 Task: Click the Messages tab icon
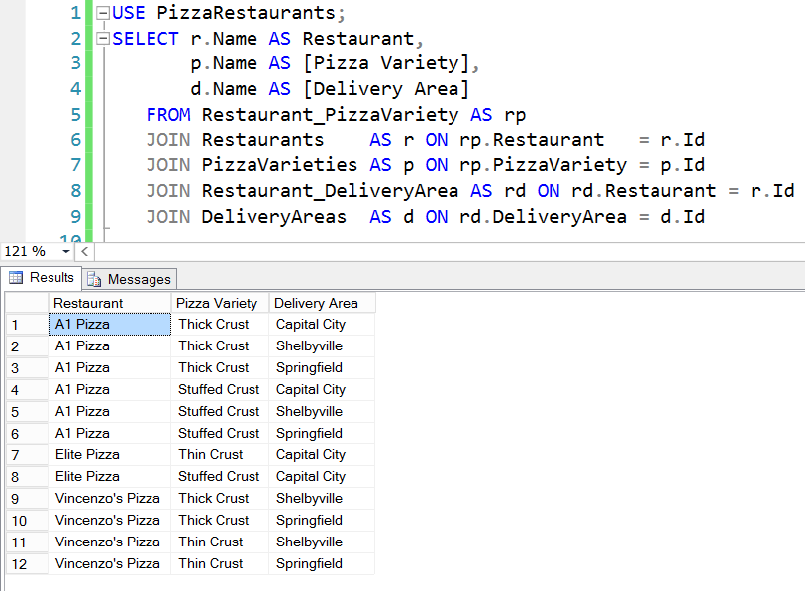(94, 279)
